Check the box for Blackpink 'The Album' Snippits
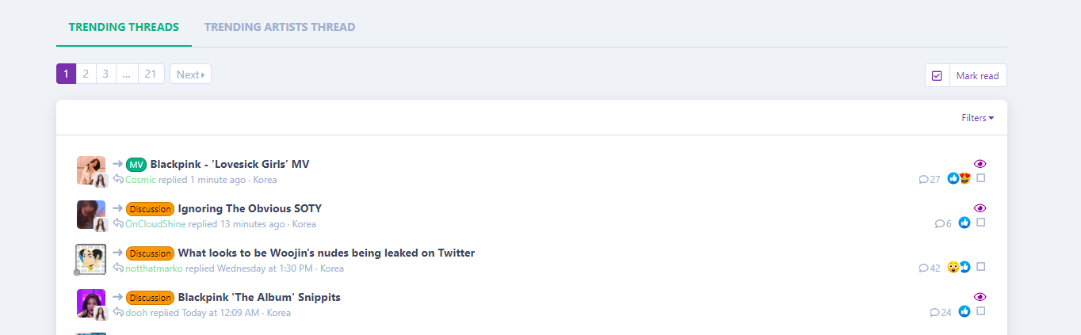The width and height of the screenshot is (1081, 335). point(981,311)
